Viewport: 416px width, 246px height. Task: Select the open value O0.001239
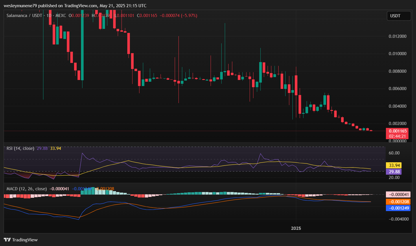coord(79,16)
